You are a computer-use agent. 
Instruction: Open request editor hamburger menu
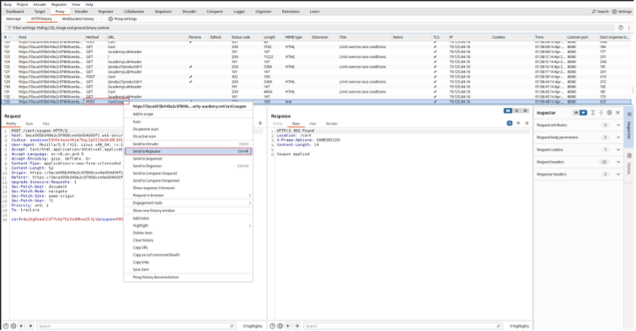(260, 123)
